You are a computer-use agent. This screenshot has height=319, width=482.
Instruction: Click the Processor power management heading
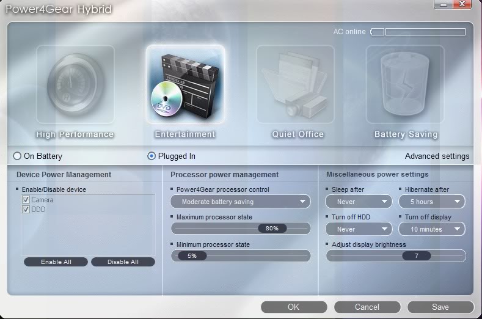click(x=224, y=175)
